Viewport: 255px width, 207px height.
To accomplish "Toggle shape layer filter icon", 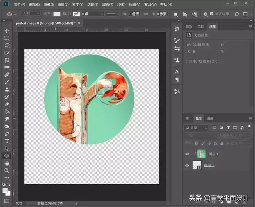I will (235, 128).
